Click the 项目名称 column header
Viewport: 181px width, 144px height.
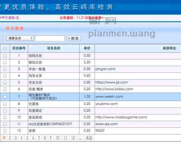54,48
